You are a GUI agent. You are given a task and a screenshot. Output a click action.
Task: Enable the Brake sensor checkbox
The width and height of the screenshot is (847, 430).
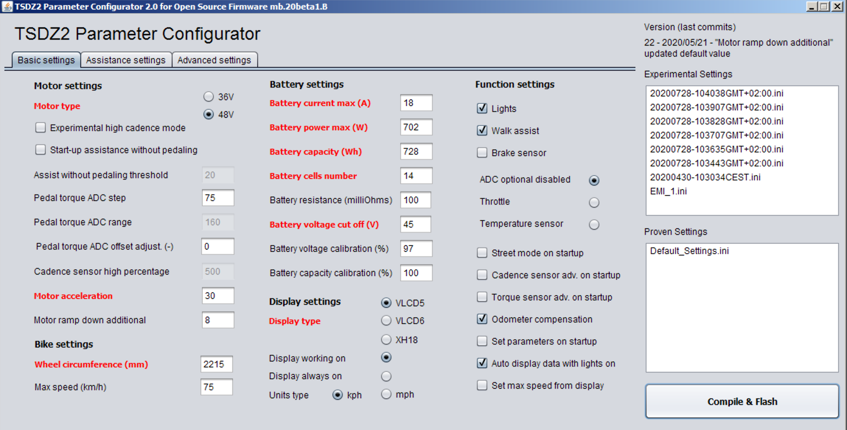(x=512, y=153)
